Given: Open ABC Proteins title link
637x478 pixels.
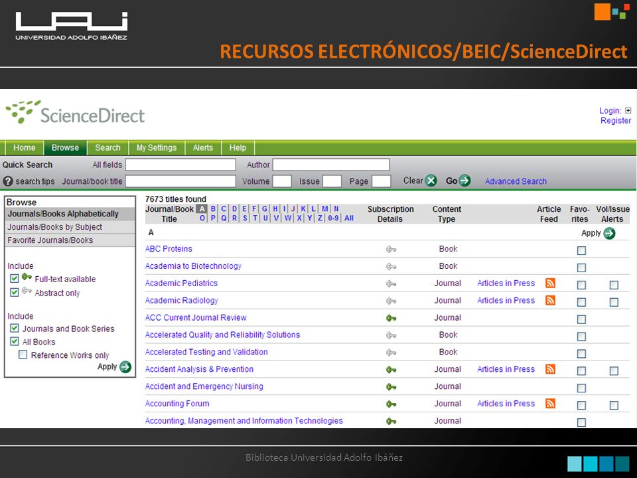Looking at the screenshot, I should 169,249.
